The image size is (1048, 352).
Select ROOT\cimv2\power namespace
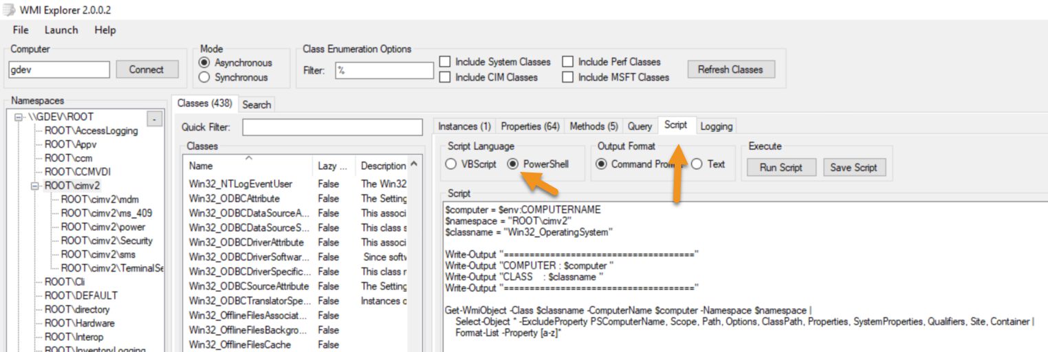pos(103,227)
